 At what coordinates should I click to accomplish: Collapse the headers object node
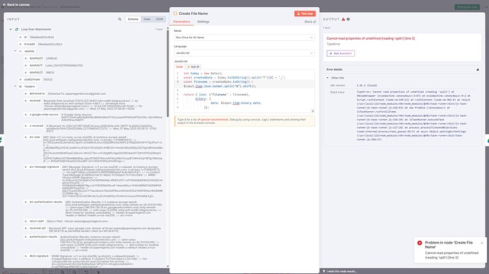click(15, 86)
